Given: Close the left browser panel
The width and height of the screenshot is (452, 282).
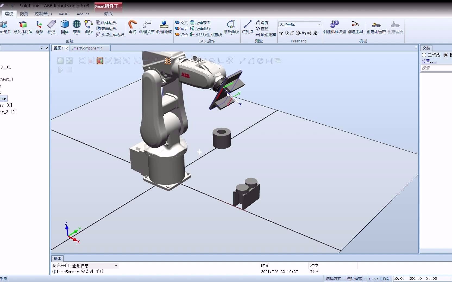Looking at the screenshot, I should coord(47,48).
